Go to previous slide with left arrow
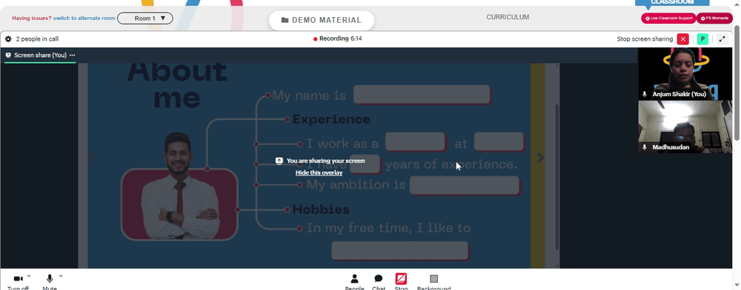 (x=93, y=158)
